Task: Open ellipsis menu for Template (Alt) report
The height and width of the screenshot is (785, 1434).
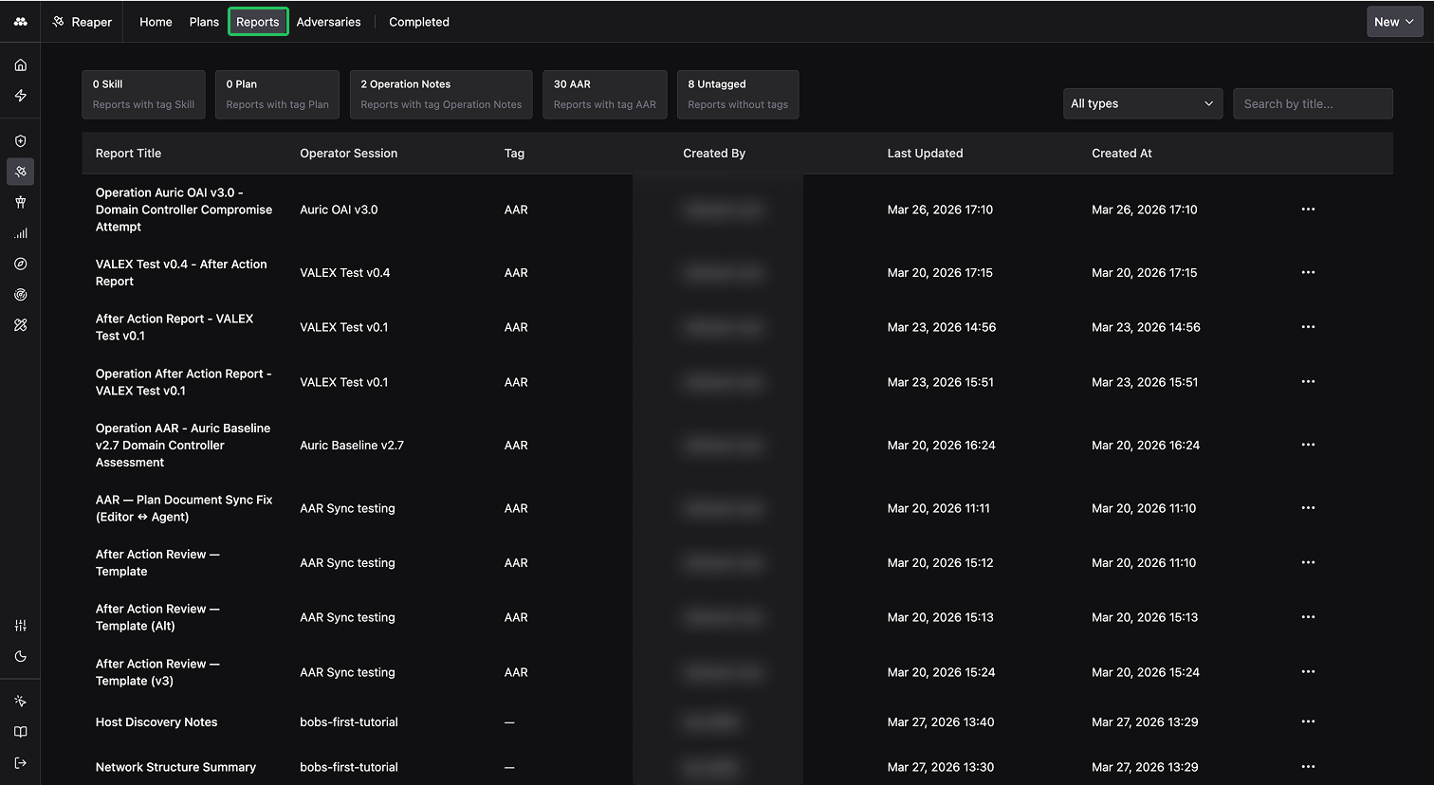Action: (1308, 617)
